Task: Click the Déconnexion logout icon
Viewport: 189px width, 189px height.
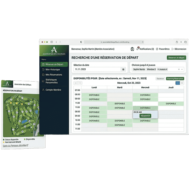Action: pos(173,49)
